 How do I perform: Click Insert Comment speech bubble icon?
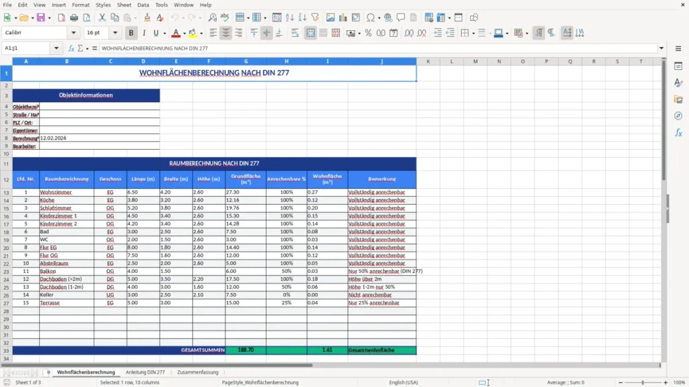point(401,17)
